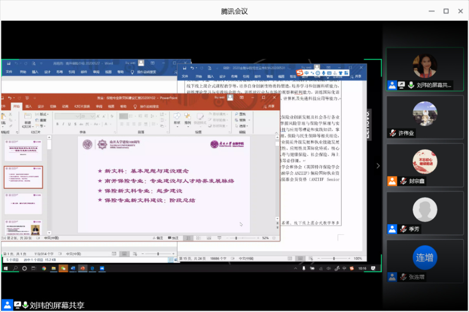Image resolution: width=469 pixels, height=312 pixels.
Task: Toggle Reading view in PowerPoint status bar
Action: point(209,238)
